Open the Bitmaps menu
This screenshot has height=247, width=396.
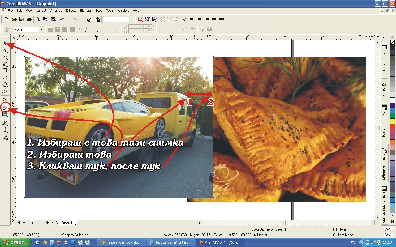click(86, 11)
